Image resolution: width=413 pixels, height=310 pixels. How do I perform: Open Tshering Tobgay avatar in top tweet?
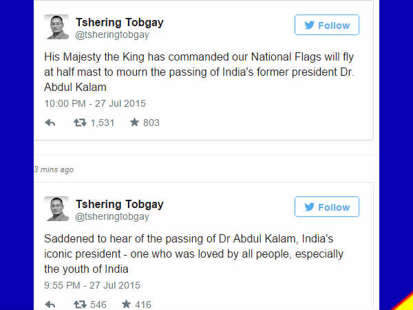click(56, 27)
